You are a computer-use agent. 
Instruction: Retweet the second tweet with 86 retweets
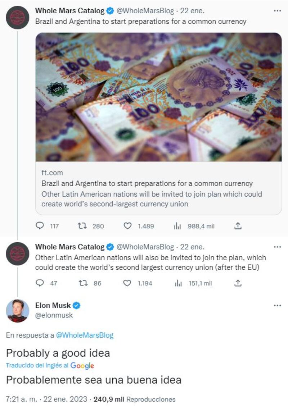point(82,283)
